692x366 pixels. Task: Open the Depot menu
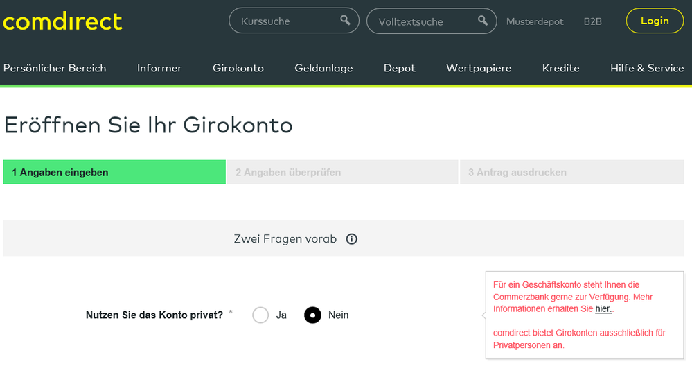(400, 68)
